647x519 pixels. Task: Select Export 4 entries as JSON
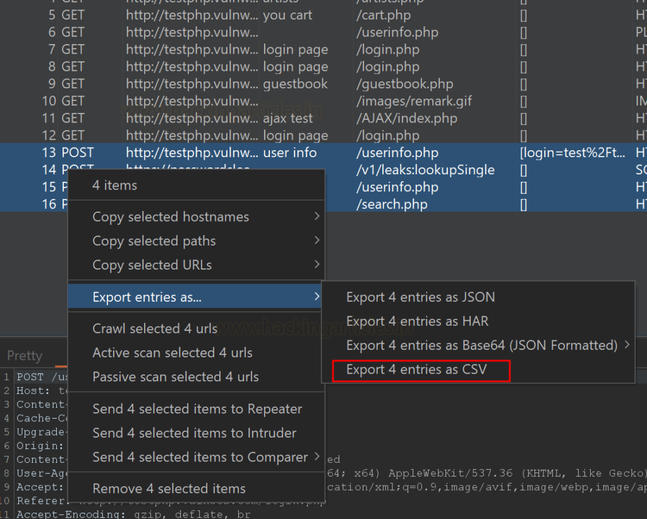[x=420, y=297]
